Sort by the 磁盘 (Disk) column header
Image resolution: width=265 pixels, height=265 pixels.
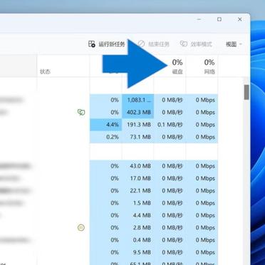coord(170,66)
